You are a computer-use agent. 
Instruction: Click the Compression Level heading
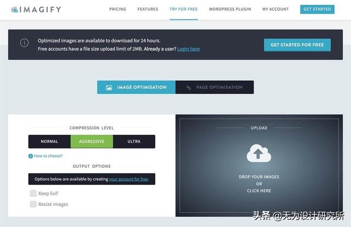point(92,128)
